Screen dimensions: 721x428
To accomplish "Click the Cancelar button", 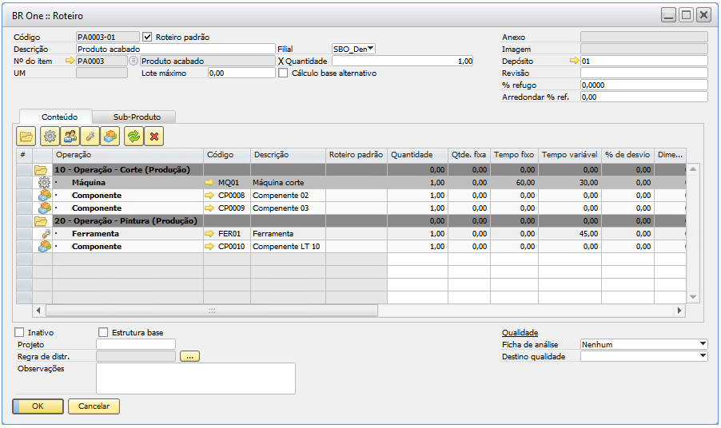I will click(94, 406).
